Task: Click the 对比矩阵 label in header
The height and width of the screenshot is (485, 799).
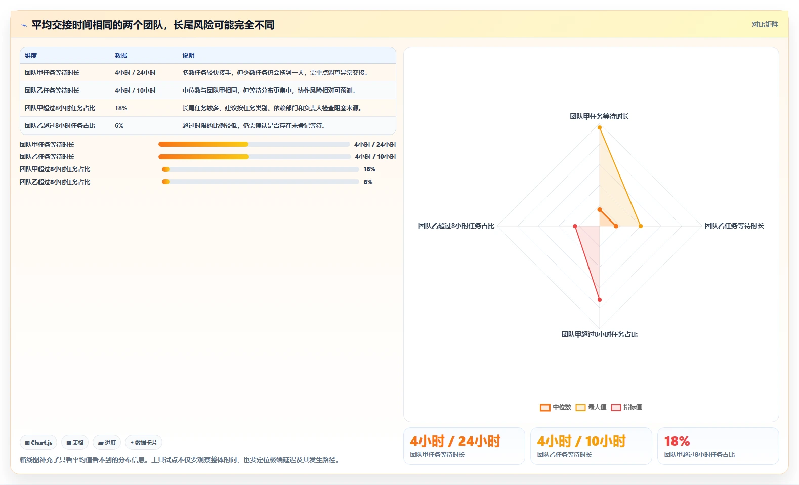Action: click(765, 24)
